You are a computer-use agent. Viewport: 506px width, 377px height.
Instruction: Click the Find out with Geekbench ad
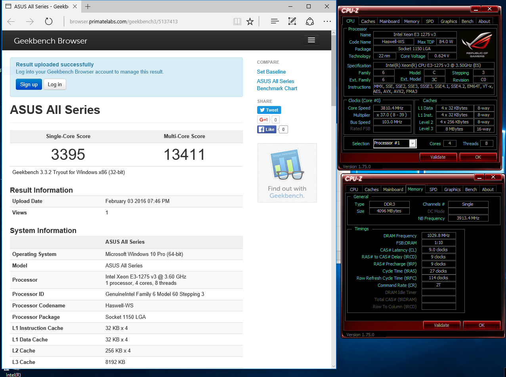coord(287,173)
